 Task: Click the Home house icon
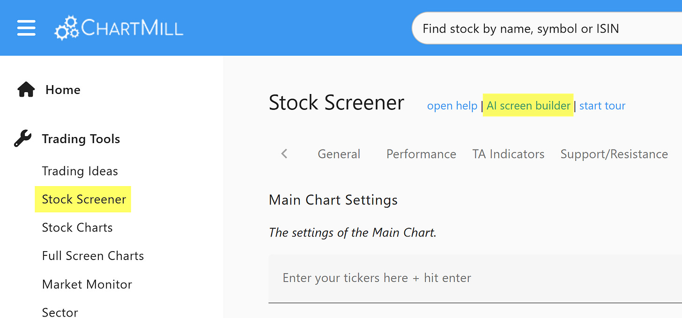[x=26, y=89]
